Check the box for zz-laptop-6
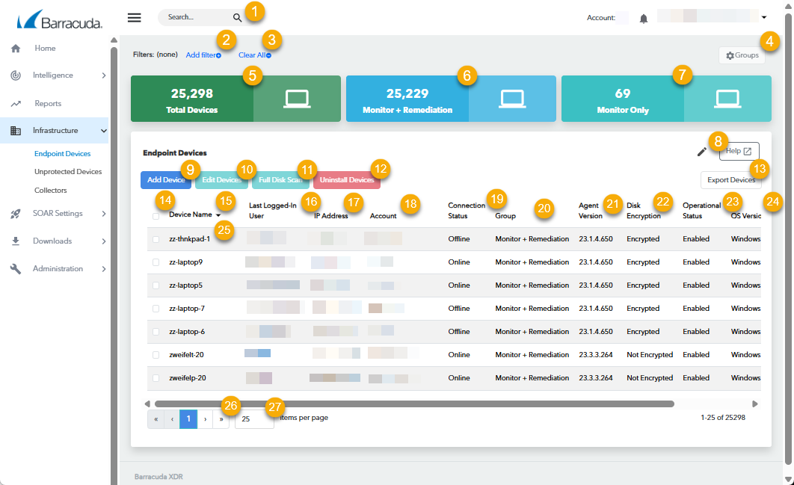 tap(156, 332)
